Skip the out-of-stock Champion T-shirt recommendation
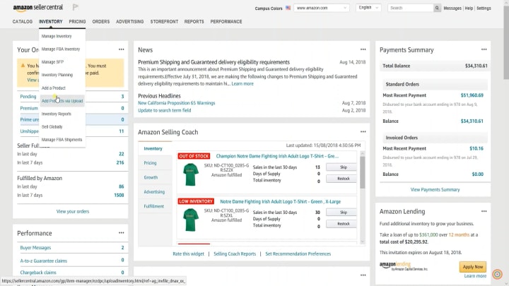Viewport: 509px width, 286px height. click(x=343, y=167)
